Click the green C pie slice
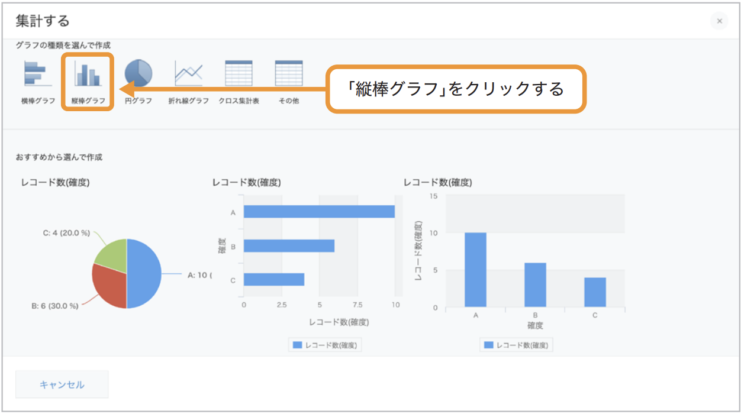This screenshot has width=741, height=414. click(x=112, y=254)
